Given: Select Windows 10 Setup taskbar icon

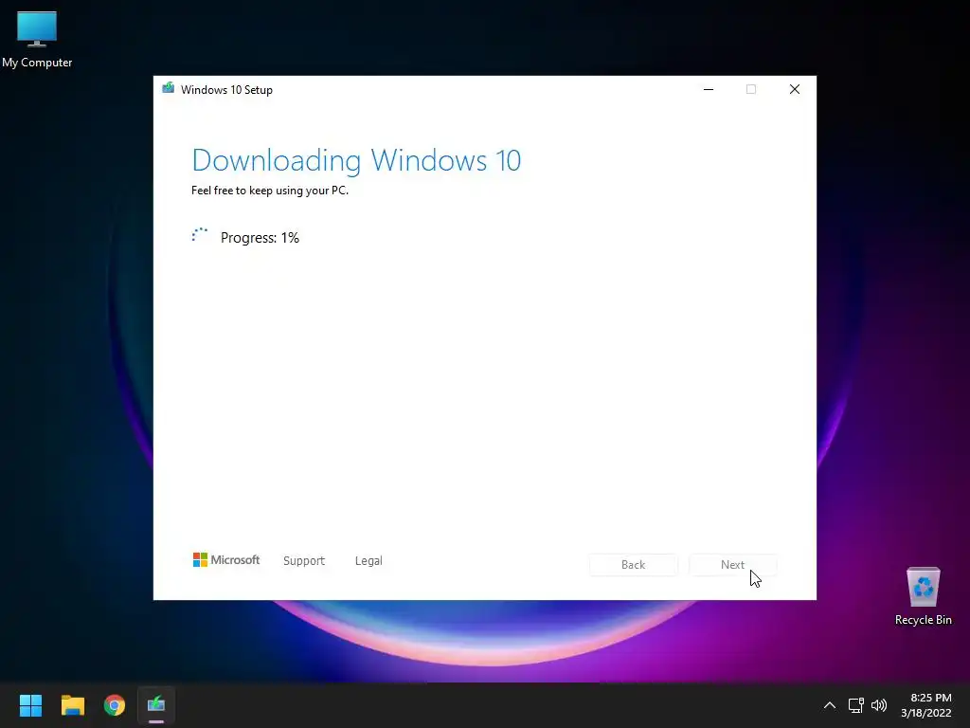Looking at the screenshot, I should pos(156,705).
